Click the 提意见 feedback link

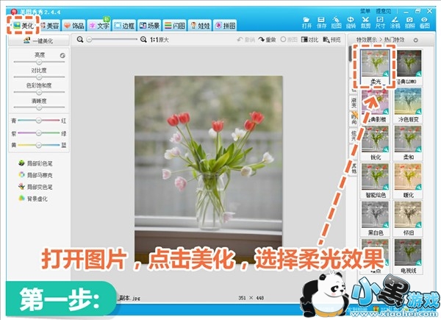tap(384, 11)
